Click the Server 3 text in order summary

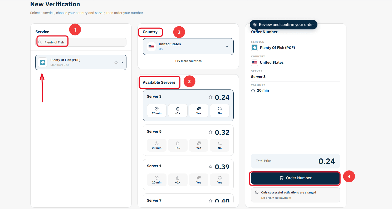tap(258, 77)
